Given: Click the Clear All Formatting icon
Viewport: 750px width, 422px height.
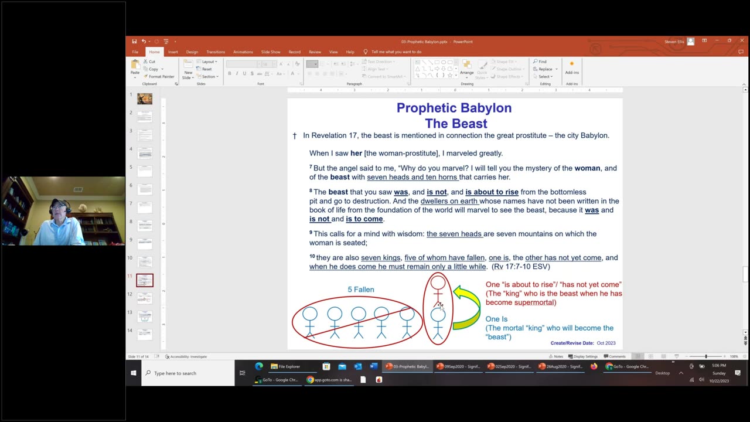Looking at the screenshot, I should (x=296, y=64).
